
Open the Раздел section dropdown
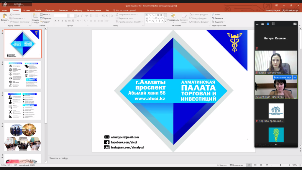[x=45, y=22]
